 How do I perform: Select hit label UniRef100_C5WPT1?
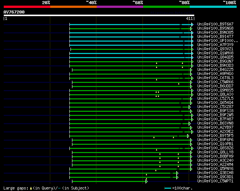coord(215,181)
